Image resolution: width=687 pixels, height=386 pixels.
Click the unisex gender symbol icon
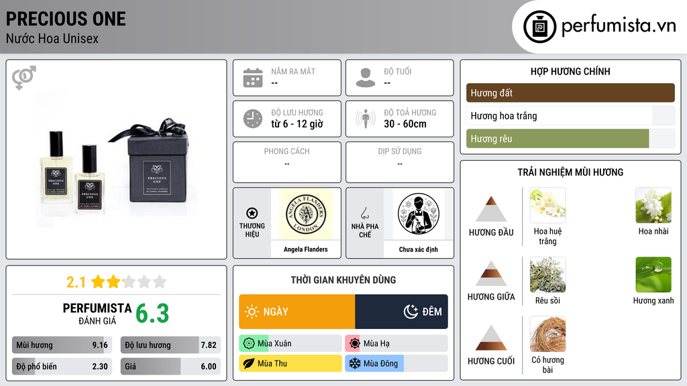pyautogui.click(x=24, y=78)
